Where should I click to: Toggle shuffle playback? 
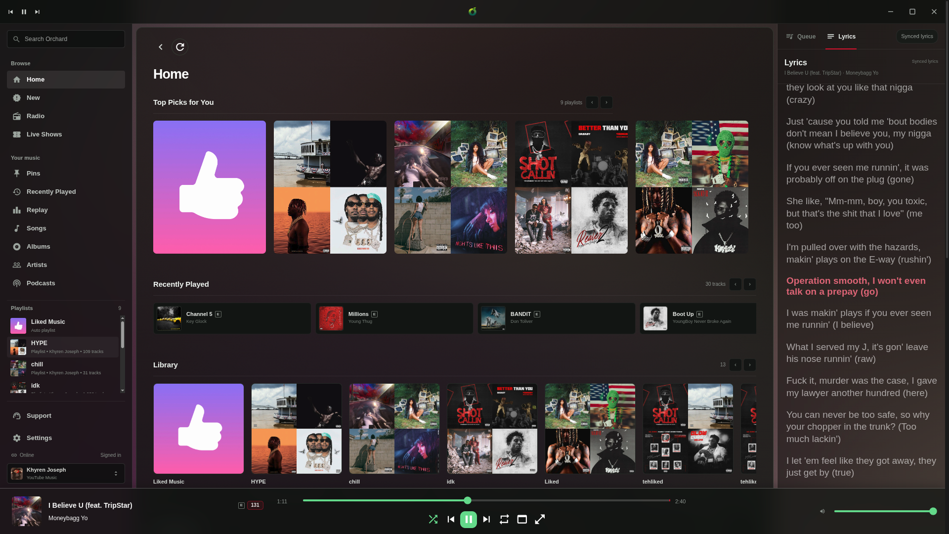[x=433, y=519]
